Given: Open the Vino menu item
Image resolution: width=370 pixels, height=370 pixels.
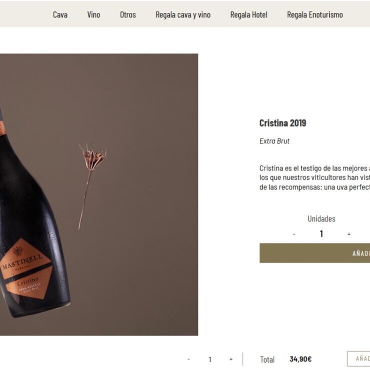Looking at the screenshot, I should pos(93,14).
